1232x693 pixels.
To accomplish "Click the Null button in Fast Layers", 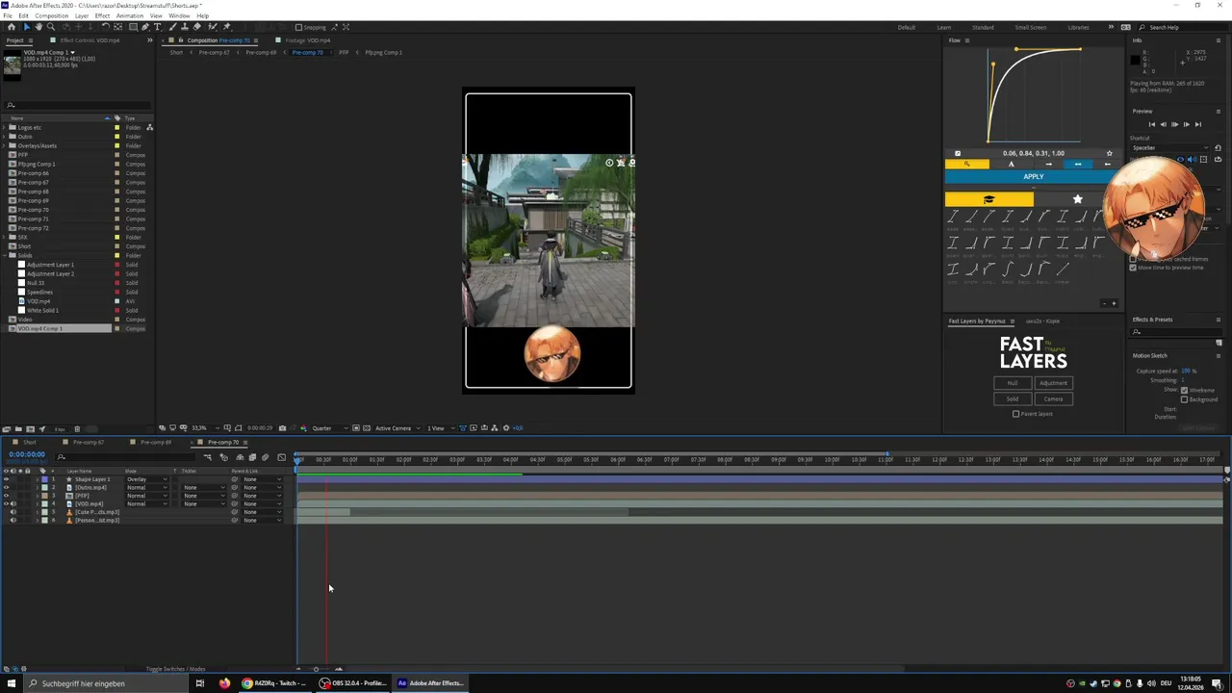I will 1012,383.
